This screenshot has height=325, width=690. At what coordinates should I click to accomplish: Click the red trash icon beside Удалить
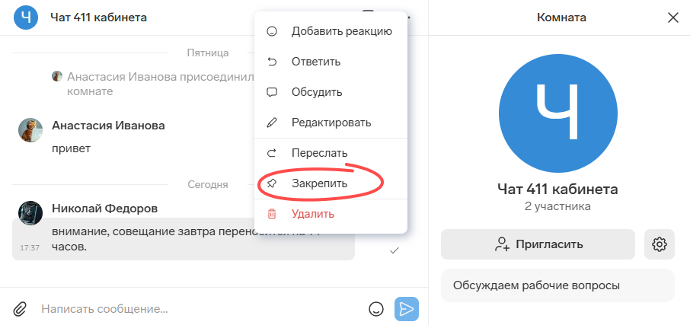coord(272,214)
